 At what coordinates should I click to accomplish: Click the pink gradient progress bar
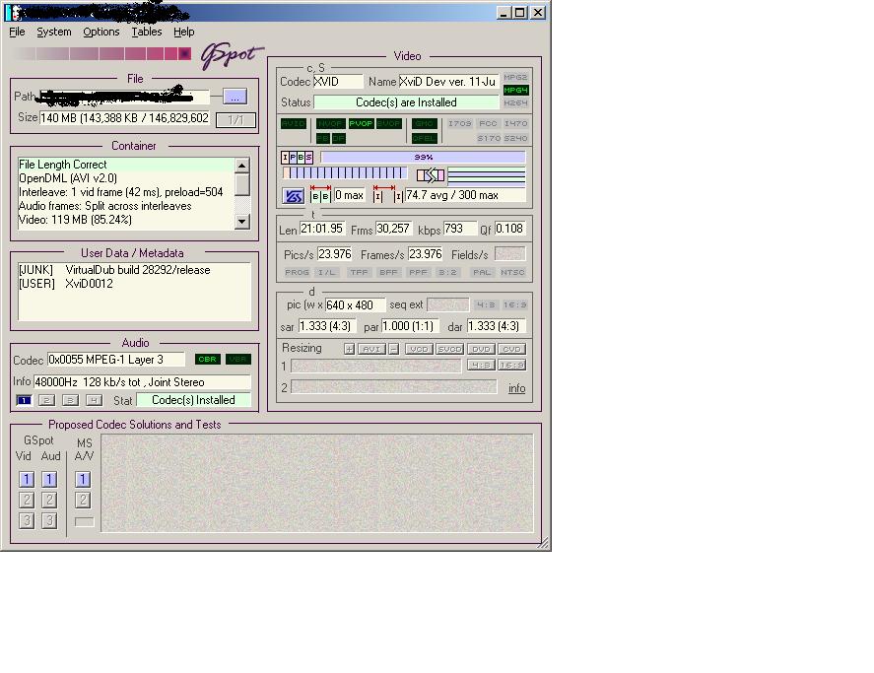[x=102, y=53]
